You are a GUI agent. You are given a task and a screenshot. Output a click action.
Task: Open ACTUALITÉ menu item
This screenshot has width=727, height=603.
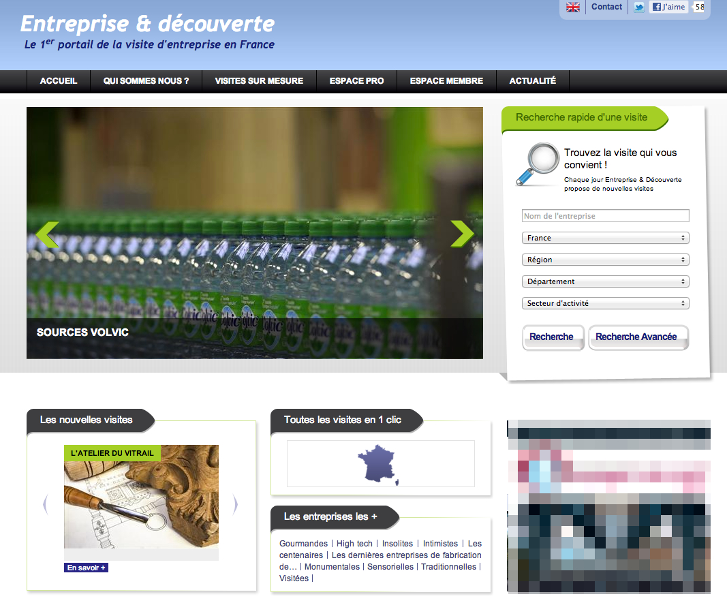533,81
